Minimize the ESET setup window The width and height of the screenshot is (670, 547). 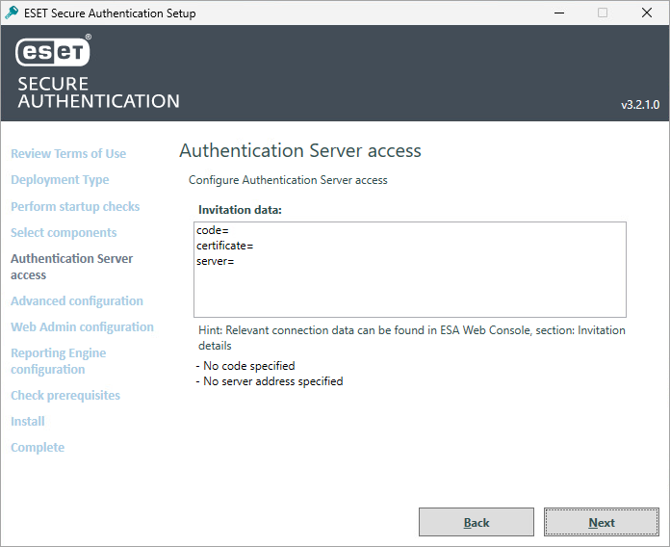[x=559, y=13]
